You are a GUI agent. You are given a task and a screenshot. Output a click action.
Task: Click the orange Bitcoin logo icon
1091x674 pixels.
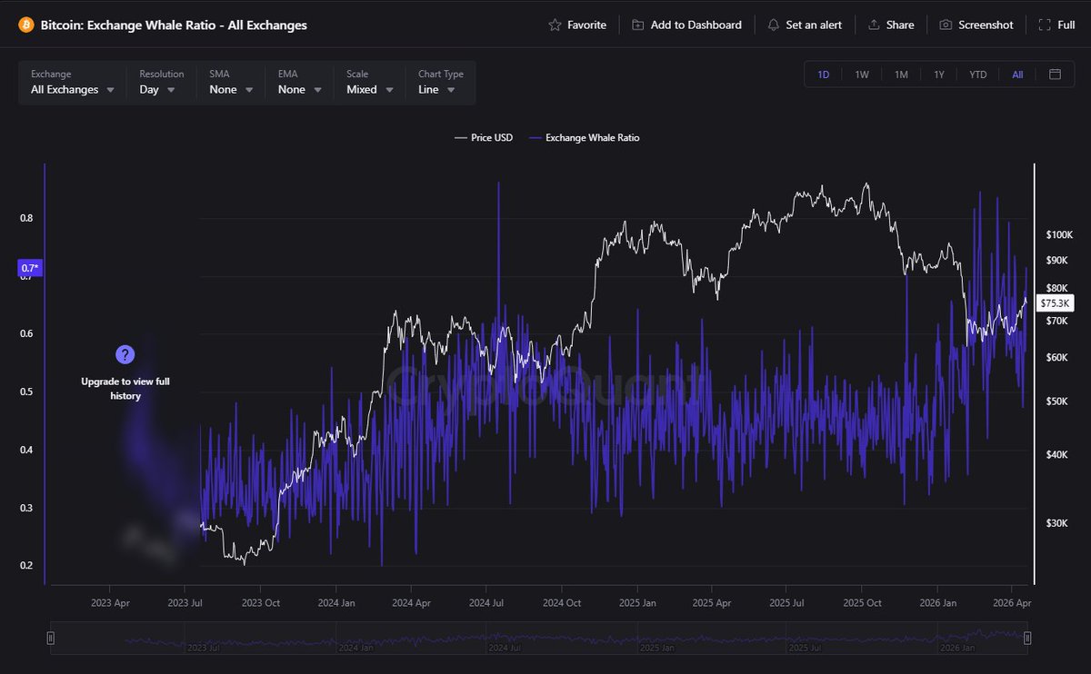[26, 25]
